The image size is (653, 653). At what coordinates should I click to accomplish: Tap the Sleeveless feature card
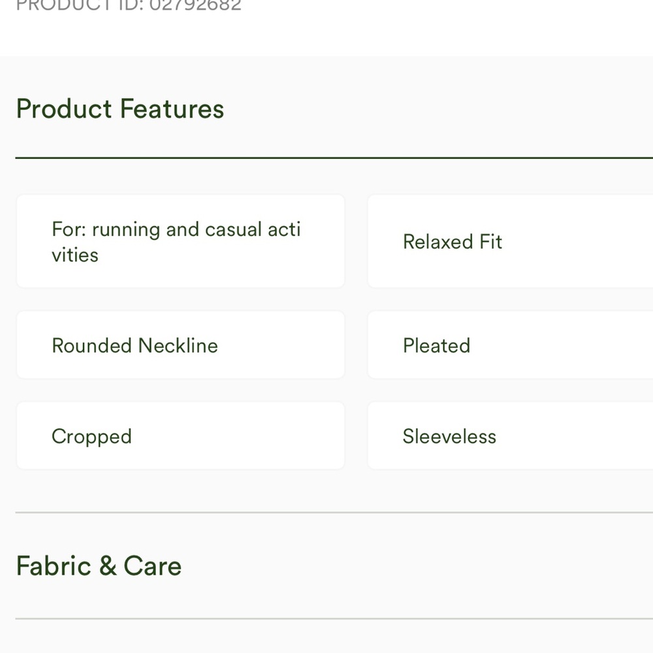(510, 436)
